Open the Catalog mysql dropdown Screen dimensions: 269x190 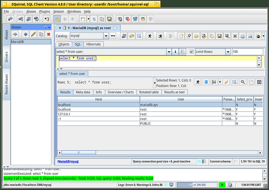106,36
